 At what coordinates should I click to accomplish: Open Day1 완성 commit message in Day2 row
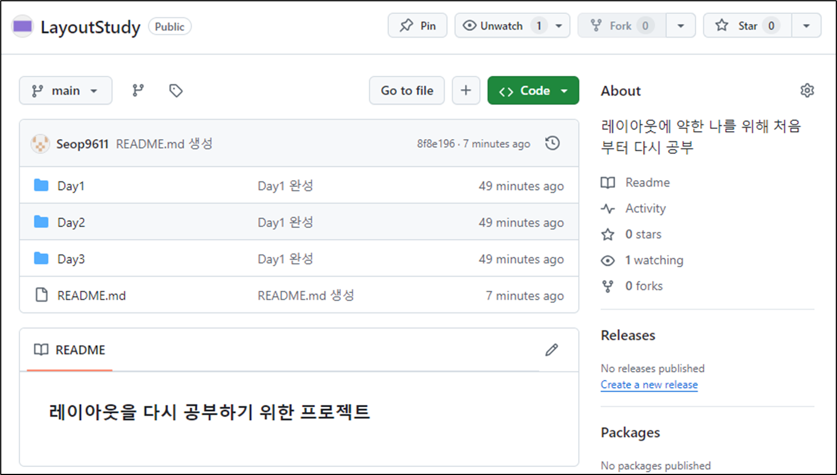(x=285, y=222)
